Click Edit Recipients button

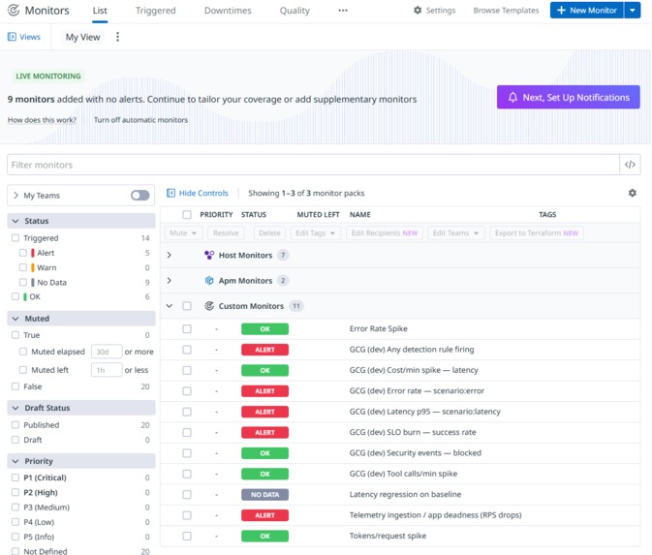(x=385, y=232)
